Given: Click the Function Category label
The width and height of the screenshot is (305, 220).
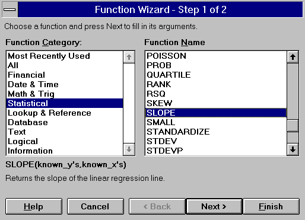Looking at the screenshot, I should coord(43,43).
